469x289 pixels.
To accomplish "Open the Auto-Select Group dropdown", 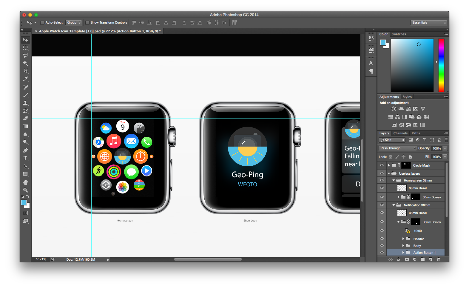I will 74,23.
